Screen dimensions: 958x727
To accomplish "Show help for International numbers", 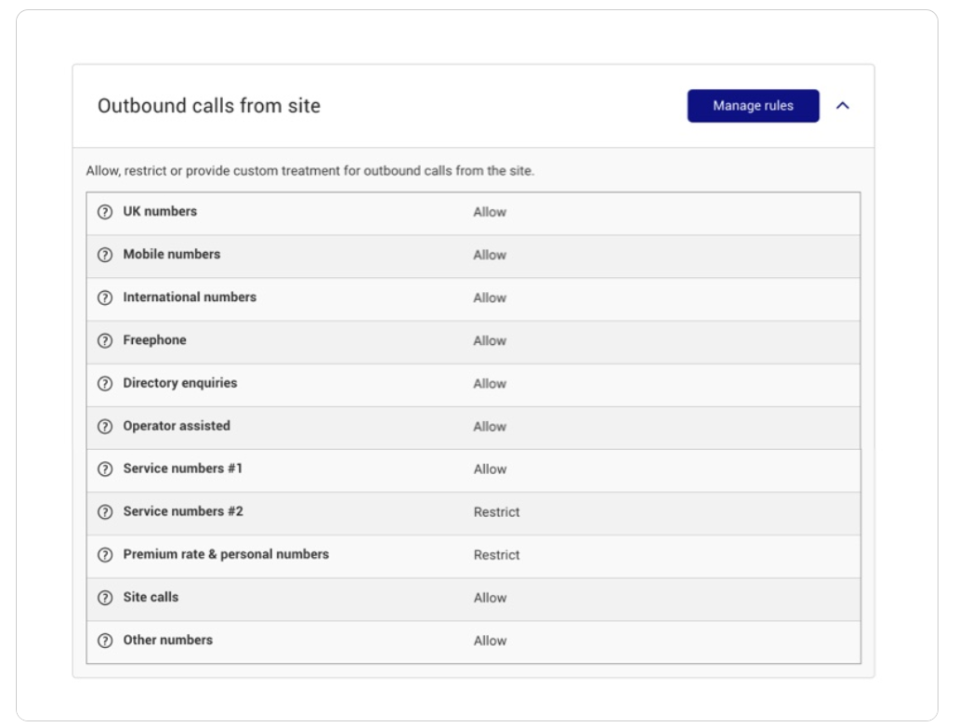I will point(105,297).
